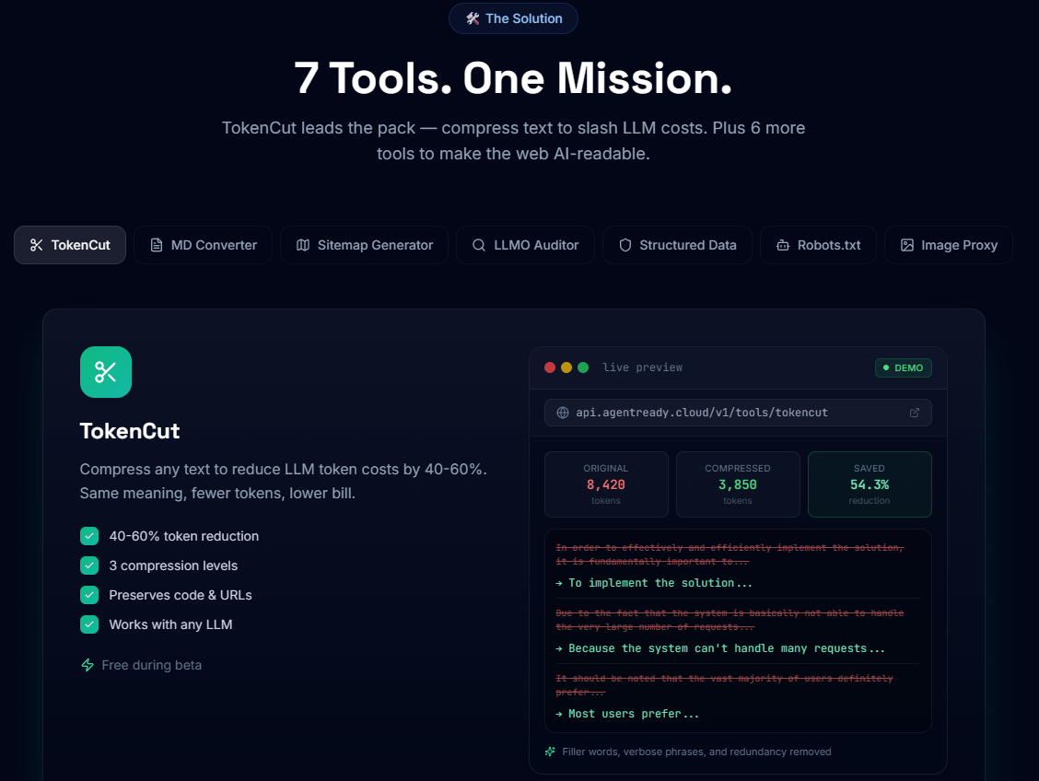This screenshot has height=781, width=1039.
Task: Click the green traffic light dot in preview window
Action: pyautogui.click(x=582, y=367)
